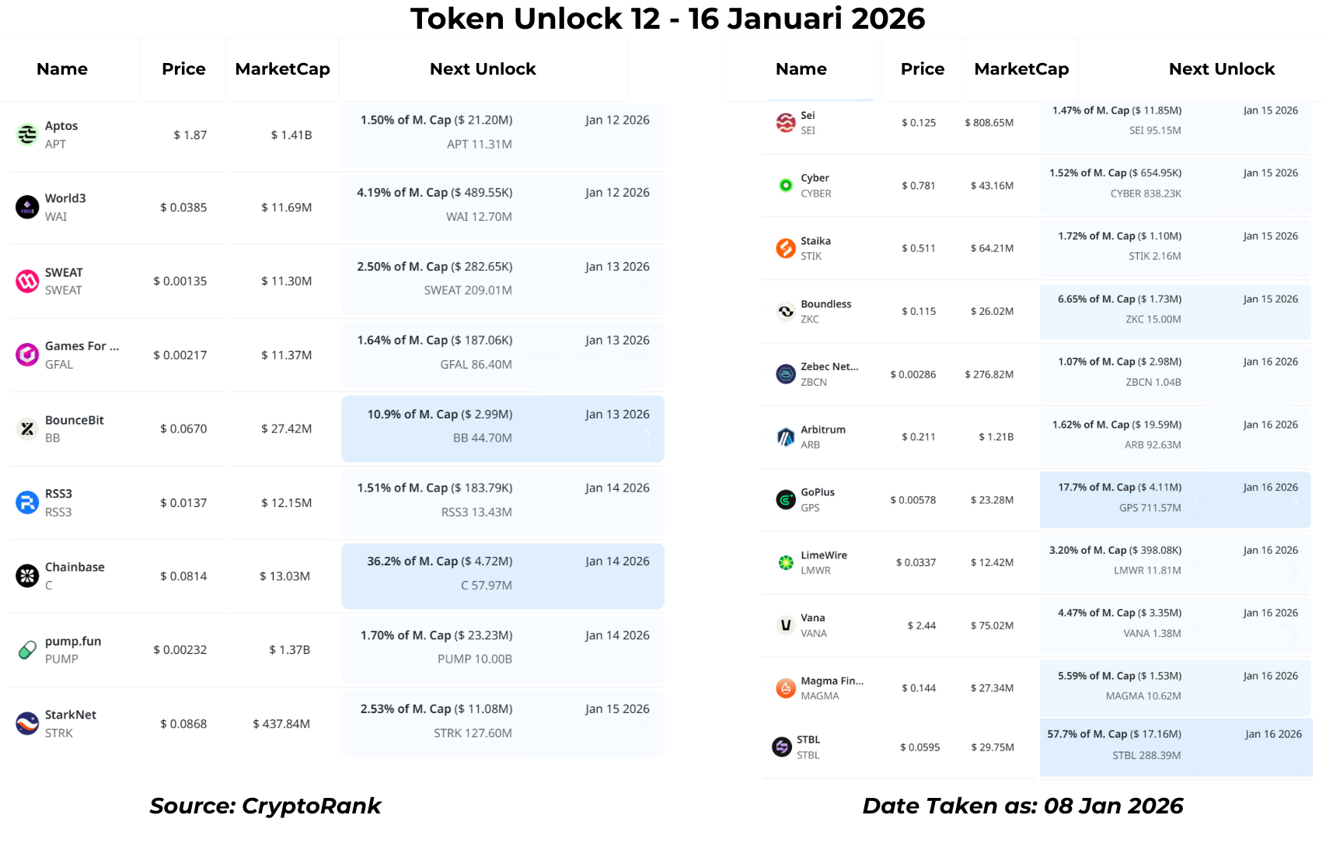
Task: Click the right table MarketCap column header
Action: point(1021,69)
